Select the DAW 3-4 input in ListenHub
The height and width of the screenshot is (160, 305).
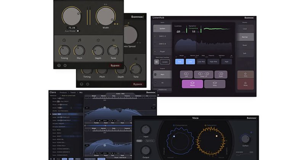(162, 44)
